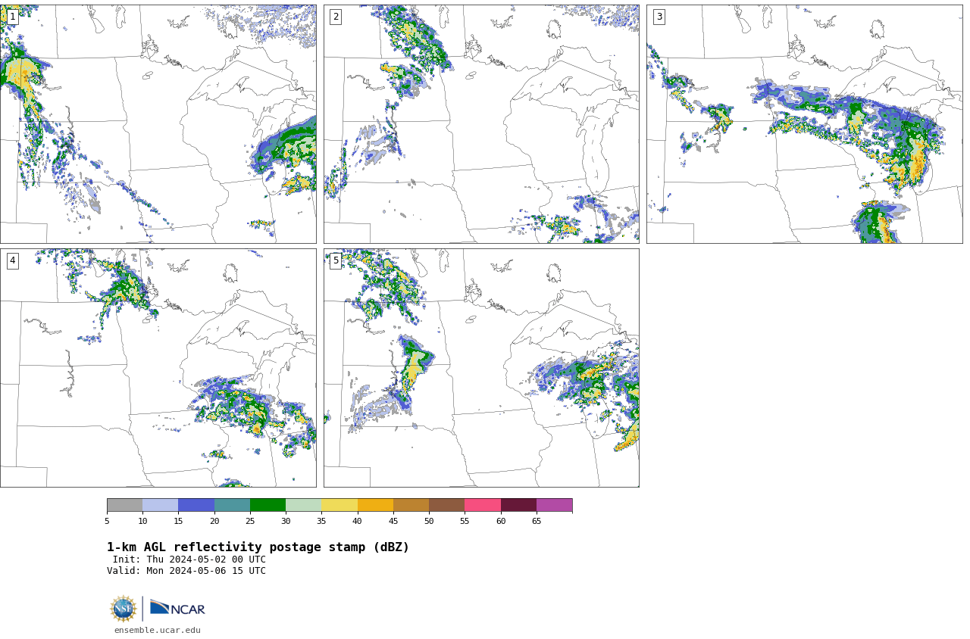Click the gray 5-10 dBZ color swatch
970x639 pixels.
pyautogui.click(x=124, y=505)
